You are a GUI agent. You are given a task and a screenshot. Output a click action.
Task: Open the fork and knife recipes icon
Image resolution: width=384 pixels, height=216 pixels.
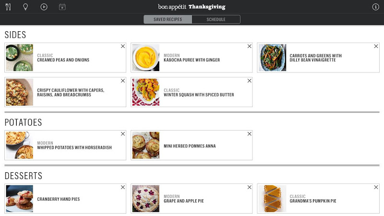(8, 7)
